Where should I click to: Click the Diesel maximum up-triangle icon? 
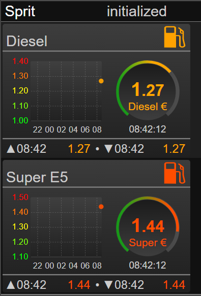(x=11, y=149)
